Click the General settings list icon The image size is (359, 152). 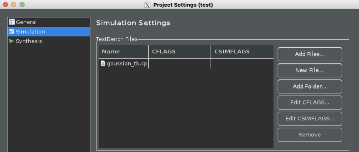[x=12, y=22]
